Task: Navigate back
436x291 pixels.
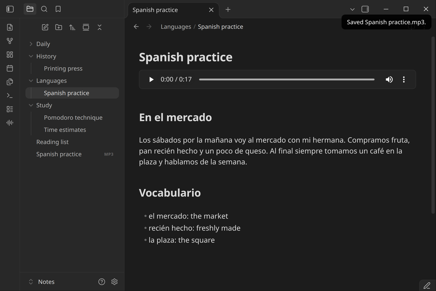Action: [136, 27]
